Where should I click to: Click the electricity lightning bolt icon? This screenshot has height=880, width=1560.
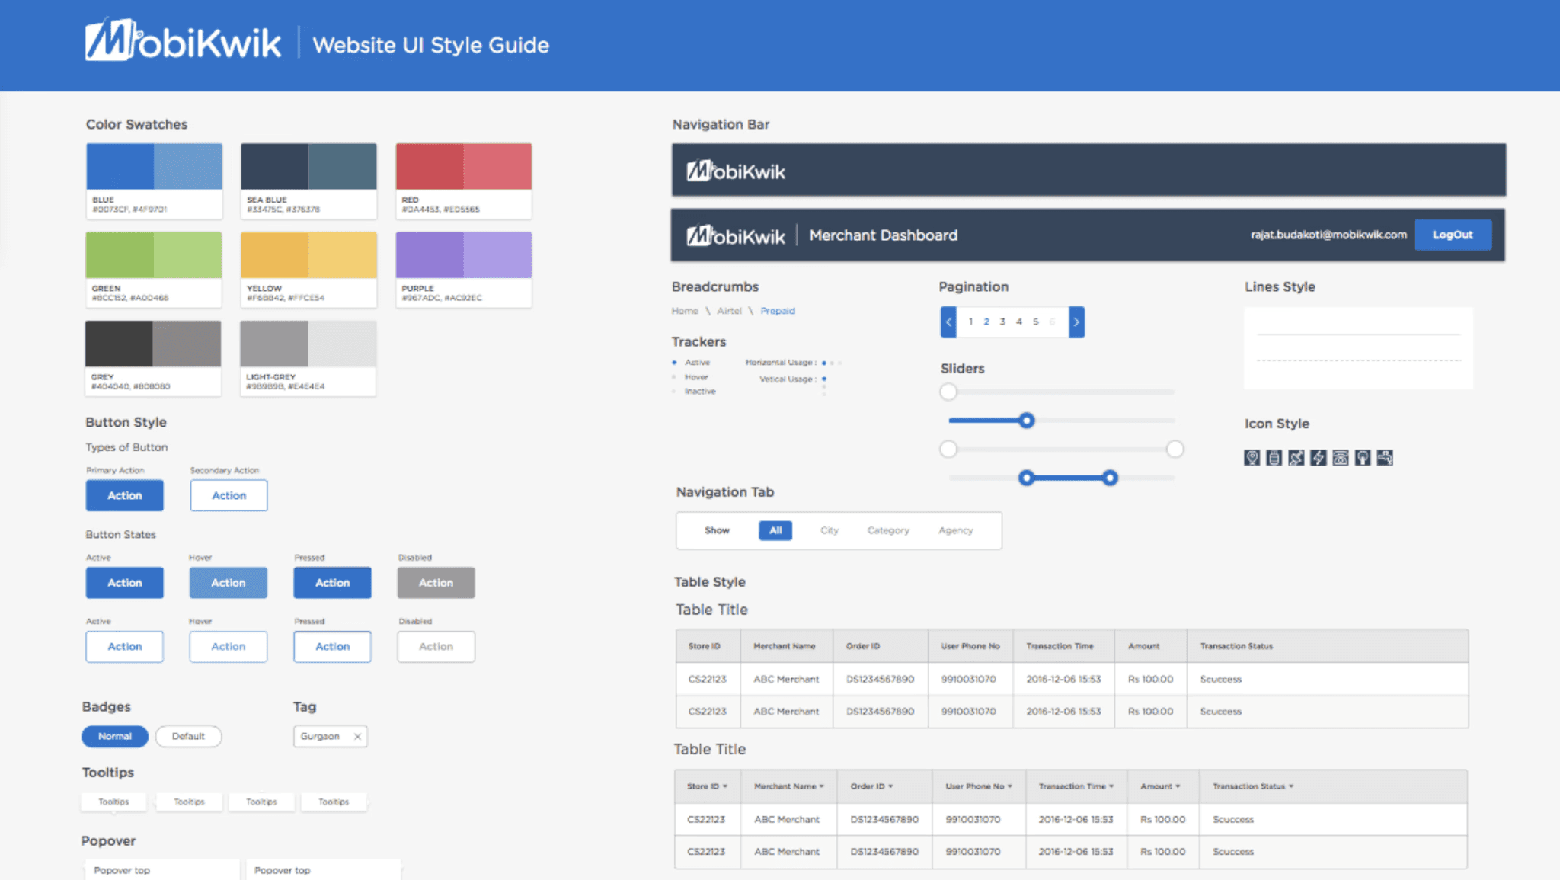click(1319, 457)
